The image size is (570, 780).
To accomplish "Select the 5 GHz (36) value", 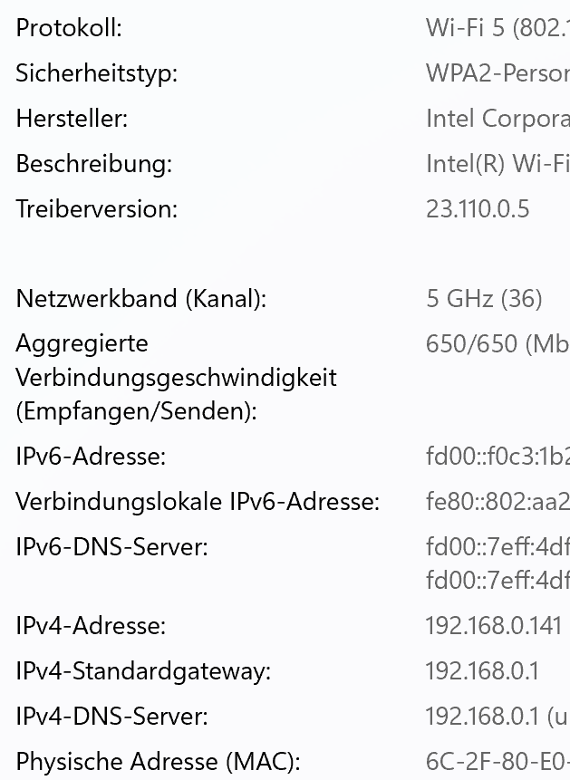I will [484, 299].
